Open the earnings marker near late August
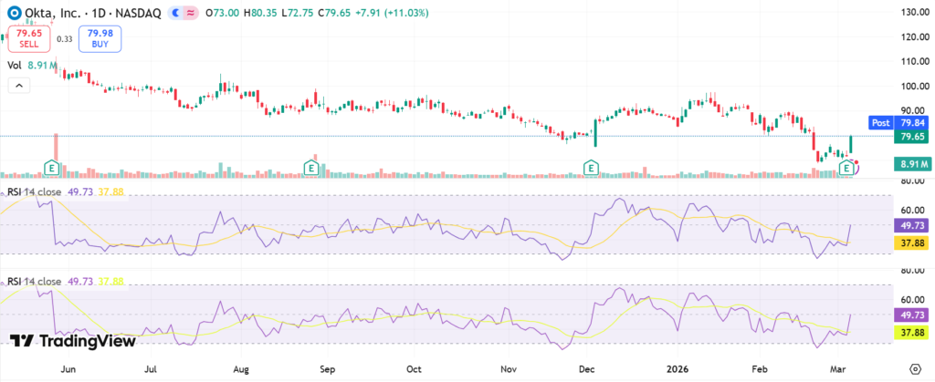This screenshot has height=382, width=935. tap(312, 168)
